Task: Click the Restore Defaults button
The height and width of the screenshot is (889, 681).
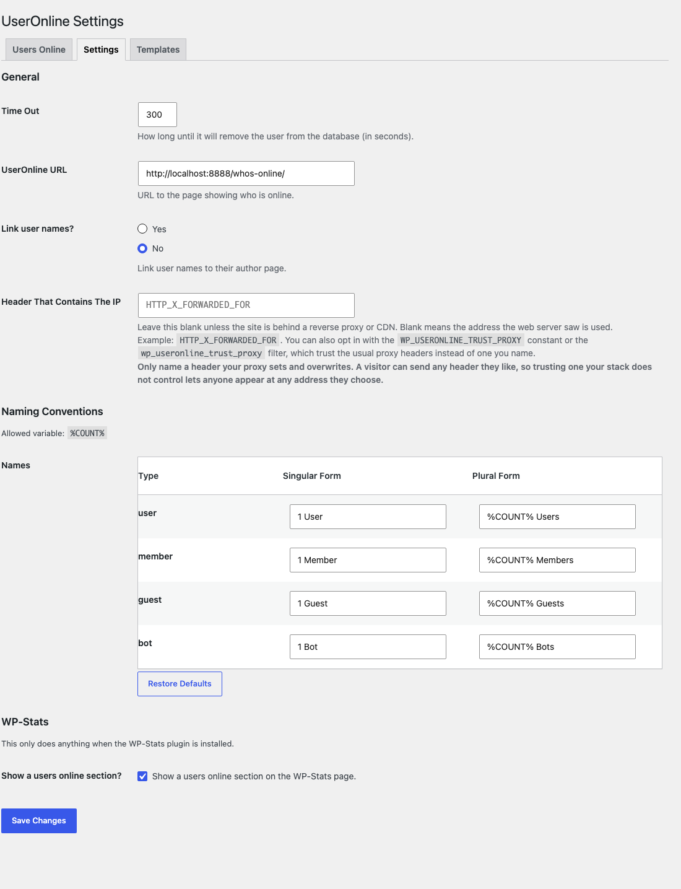Action: point(180,684)
